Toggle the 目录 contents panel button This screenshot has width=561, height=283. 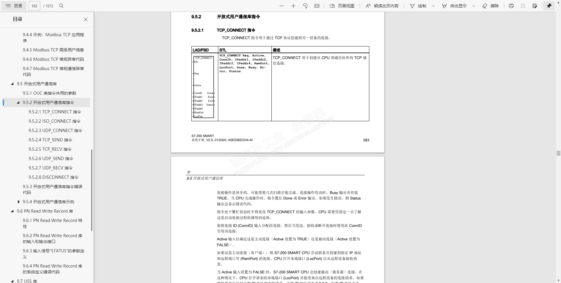(14, 6)
